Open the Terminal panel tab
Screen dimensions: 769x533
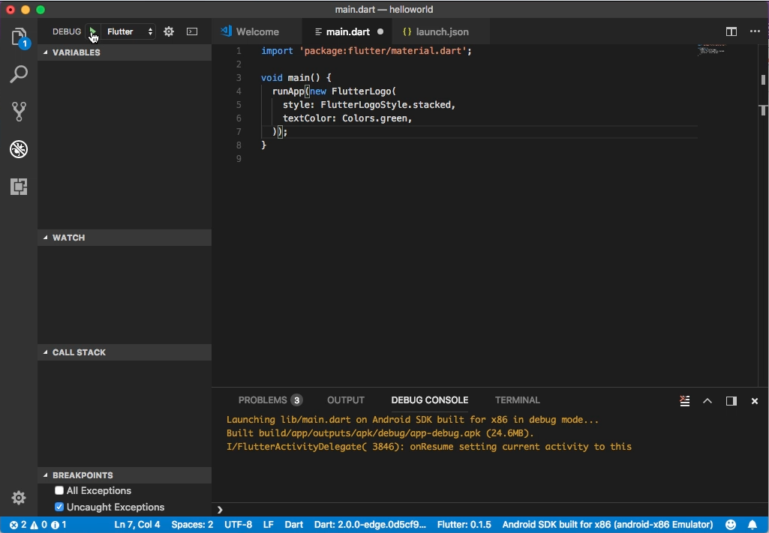pyautogui.click(x=518, y=400)
